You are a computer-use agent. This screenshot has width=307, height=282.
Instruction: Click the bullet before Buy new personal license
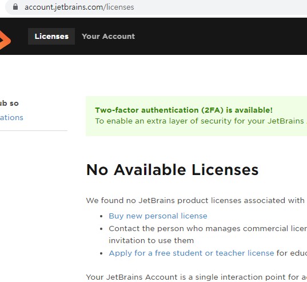101,216
